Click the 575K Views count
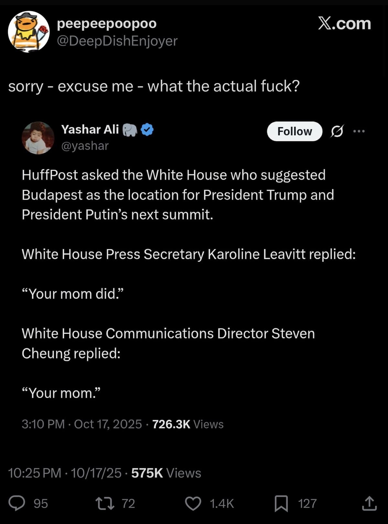Viewport: 388px width, 524px height. coord(166,473)
